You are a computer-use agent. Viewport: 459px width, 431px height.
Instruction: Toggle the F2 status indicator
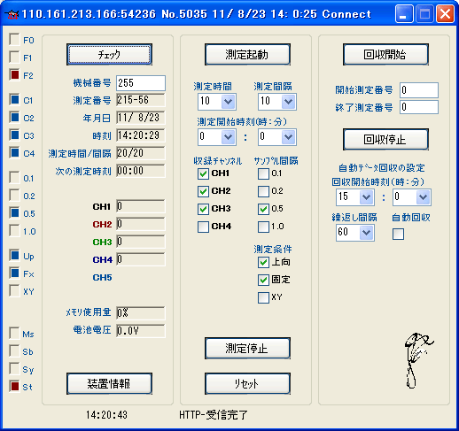14,75
